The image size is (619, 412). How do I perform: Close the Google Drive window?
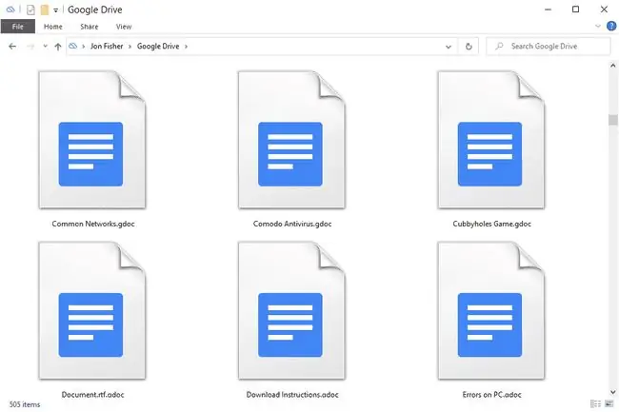(x=604, y=10)
